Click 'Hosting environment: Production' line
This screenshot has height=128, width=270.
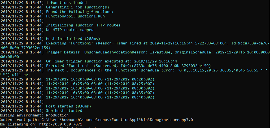34,115
